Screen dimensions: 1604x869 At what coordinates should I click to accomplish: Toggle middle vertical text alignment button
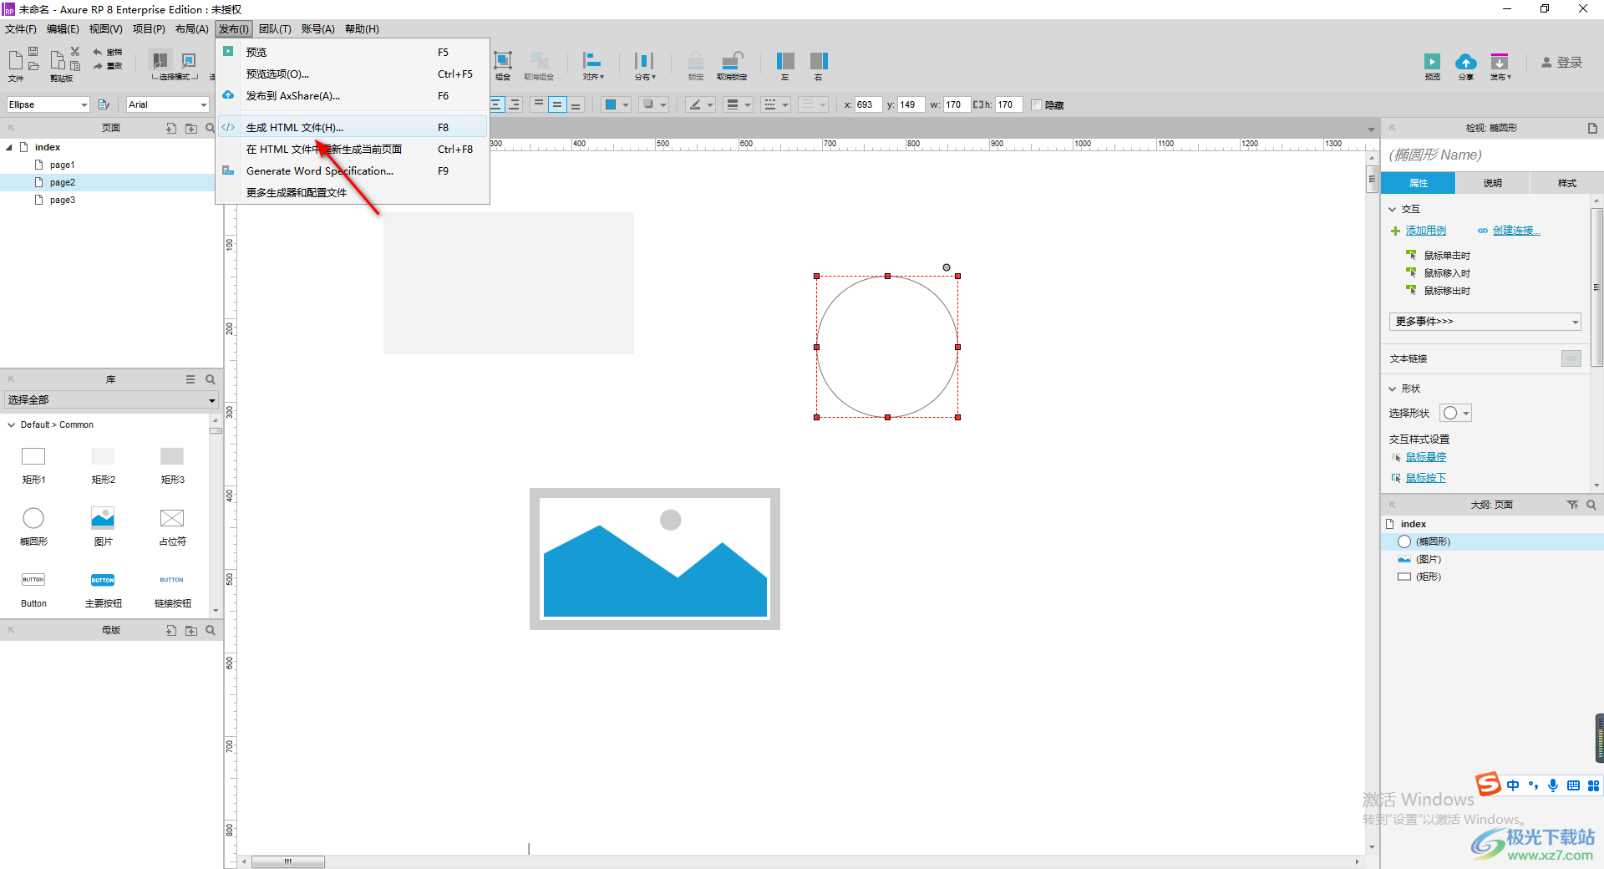point(556,104)
